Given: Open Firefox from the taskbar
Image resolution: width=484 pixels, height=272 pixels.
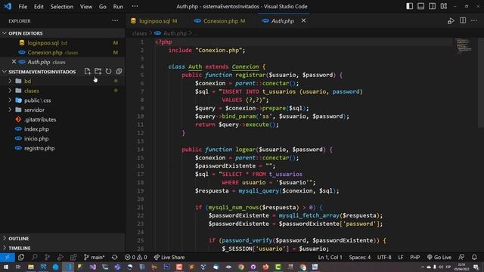Looking at the screenshot, I should click(x=265, y=267).
